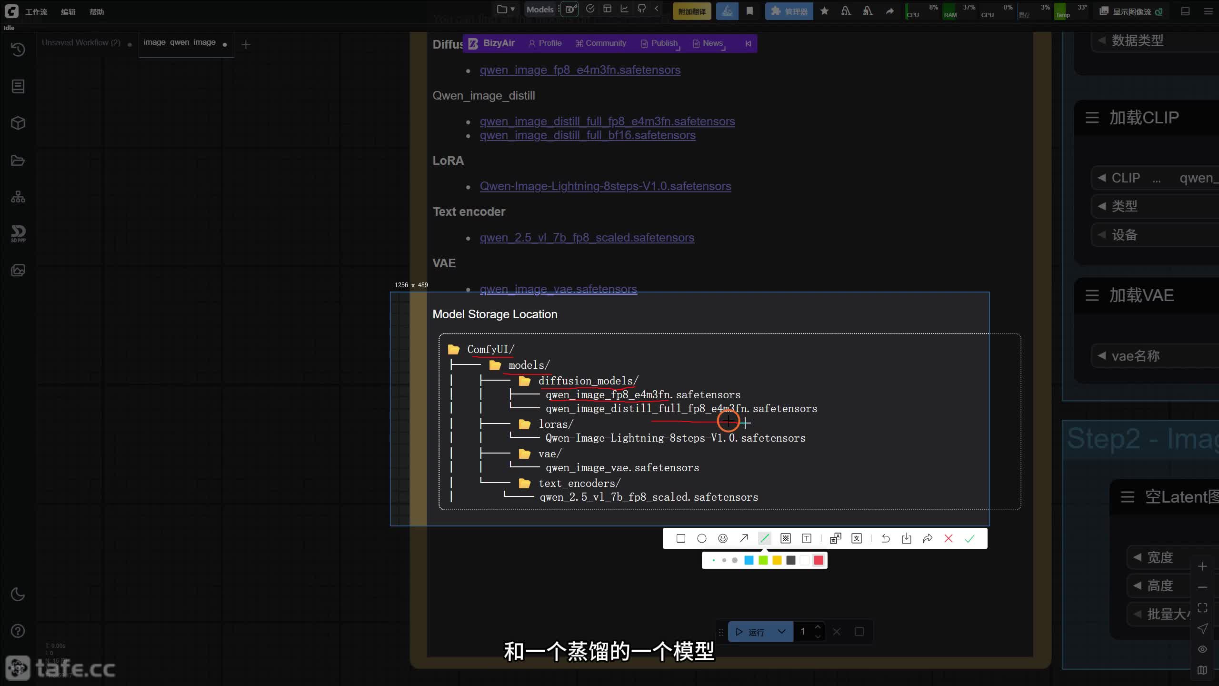Open the 工作流 menu
Viewport: 1219px width, 686px height.
[x=36, y=12]
